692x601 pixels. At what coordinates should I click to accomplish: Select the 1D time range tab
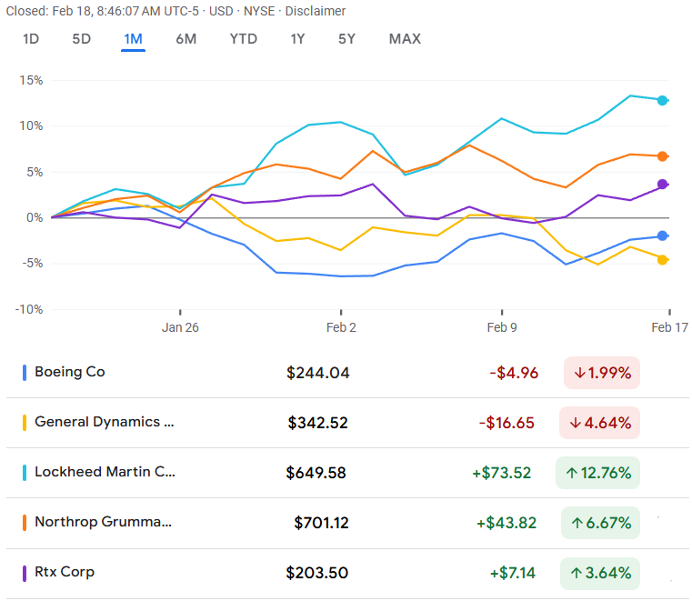[31, 39]
